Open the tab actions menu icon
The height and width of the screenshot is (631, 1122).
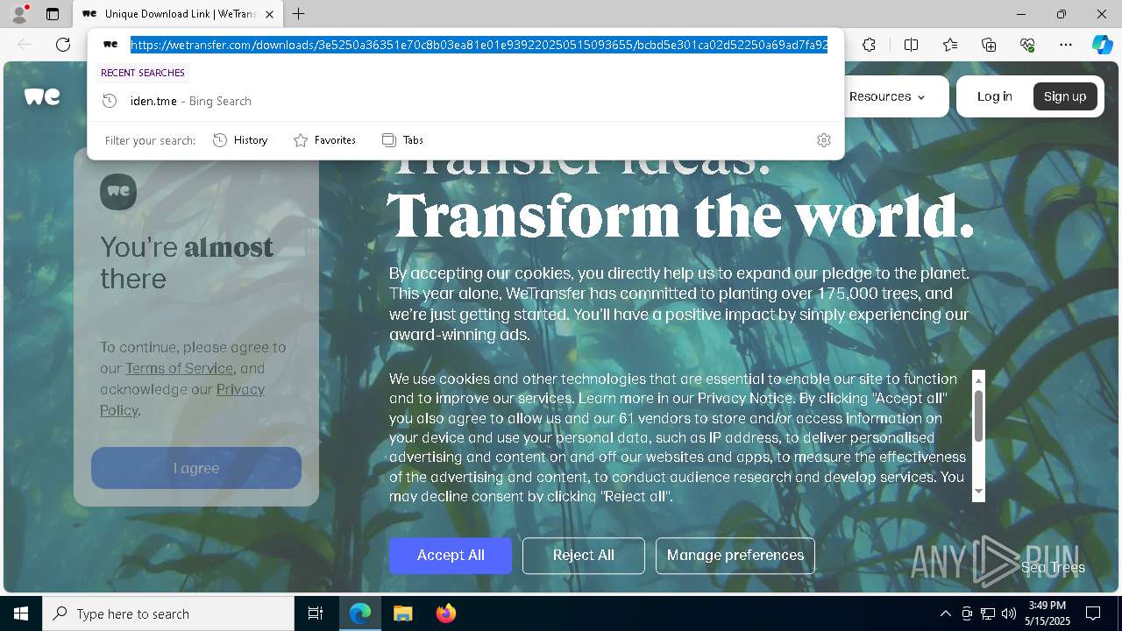pyautogui.click(x=53, y=14)
